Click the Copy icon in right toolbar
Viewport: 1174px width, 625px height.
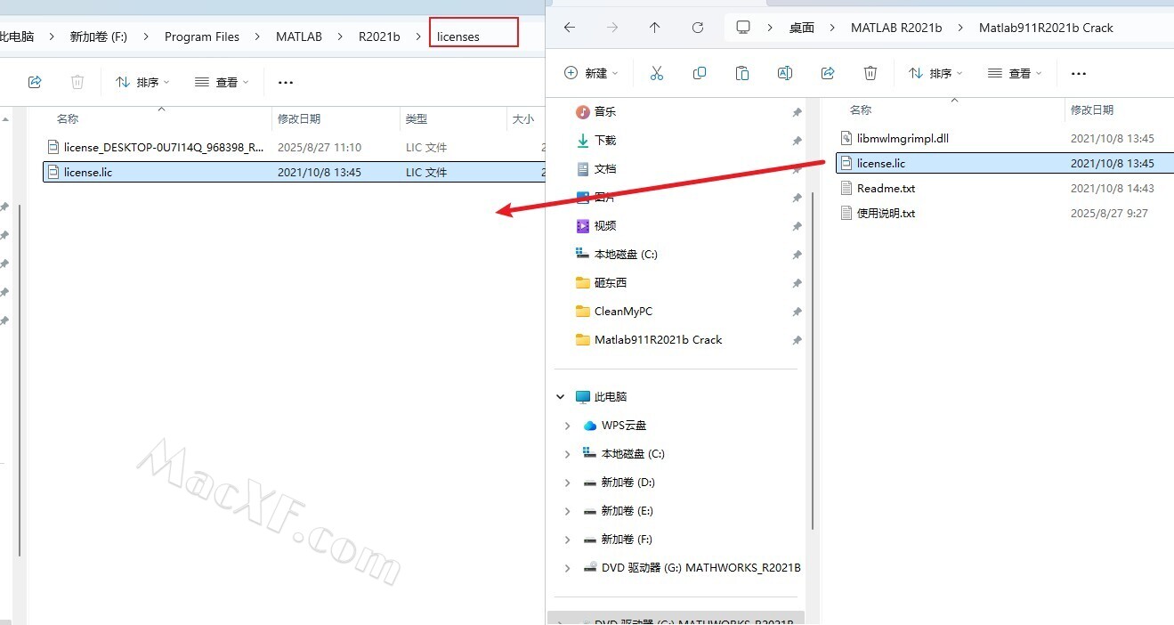700,73
